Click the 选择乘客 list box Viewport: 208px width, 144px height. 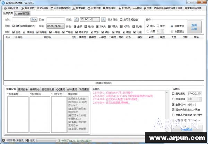coord(18,114)
